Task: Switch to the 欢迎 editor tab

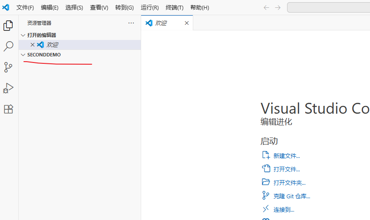Action: (167, 23)
